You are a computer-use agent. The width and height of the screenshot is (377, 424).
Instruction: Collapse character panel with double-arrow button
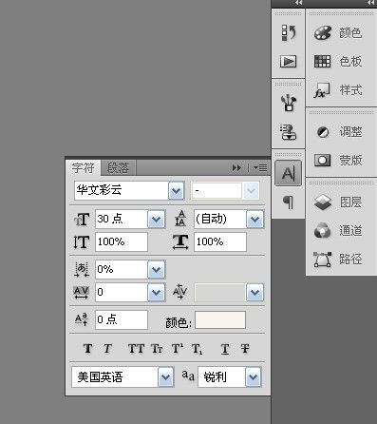pos(236,167)
